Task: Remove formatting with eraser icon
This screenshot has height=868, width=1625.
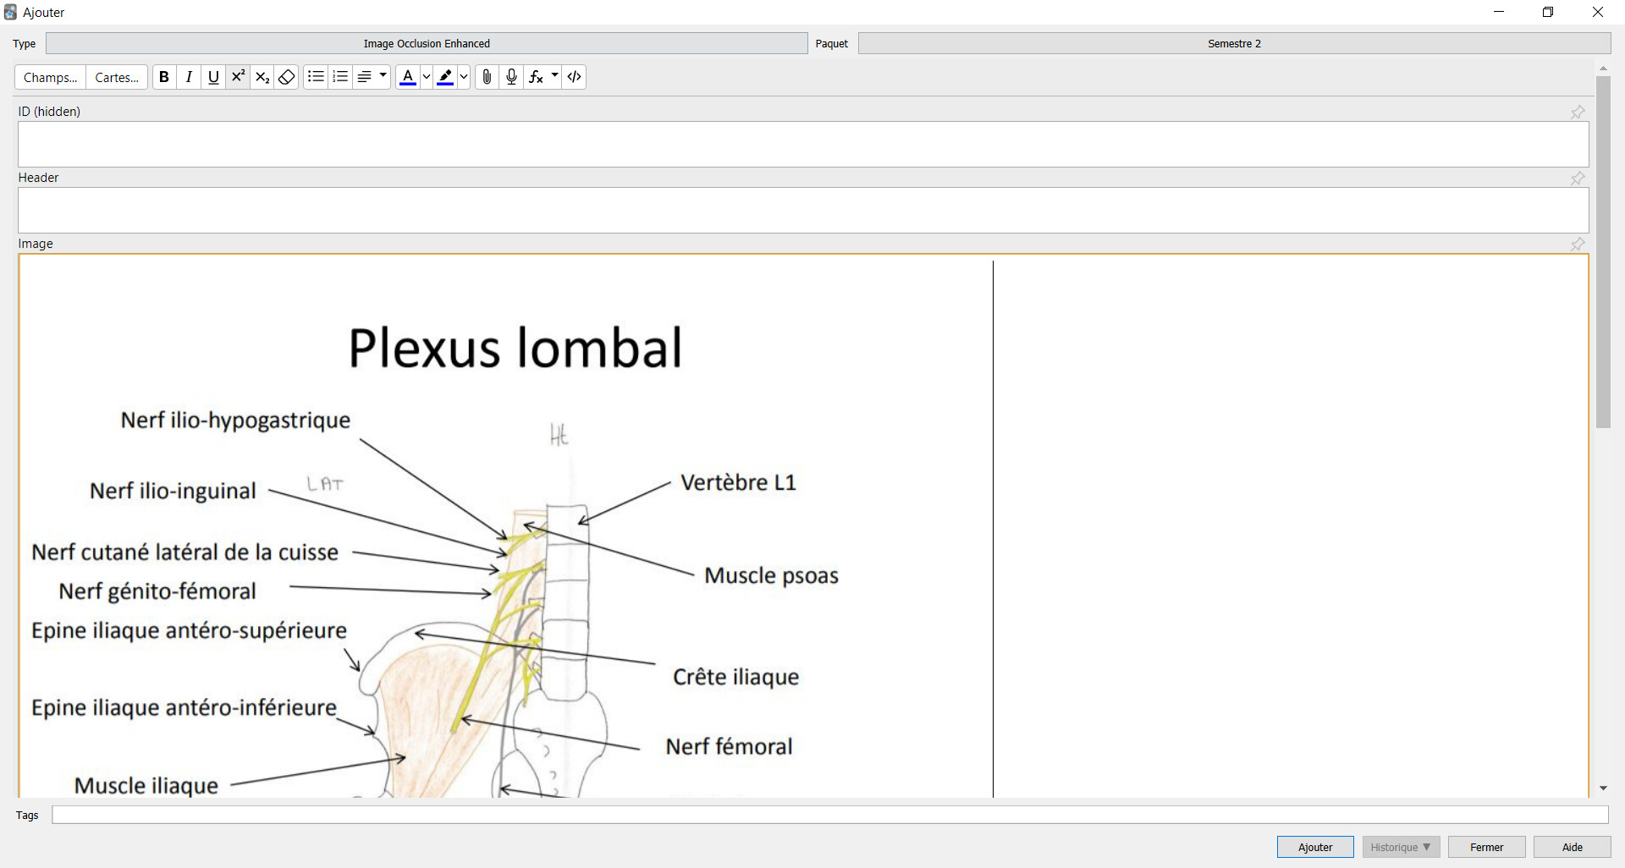Action: (287, 77)
